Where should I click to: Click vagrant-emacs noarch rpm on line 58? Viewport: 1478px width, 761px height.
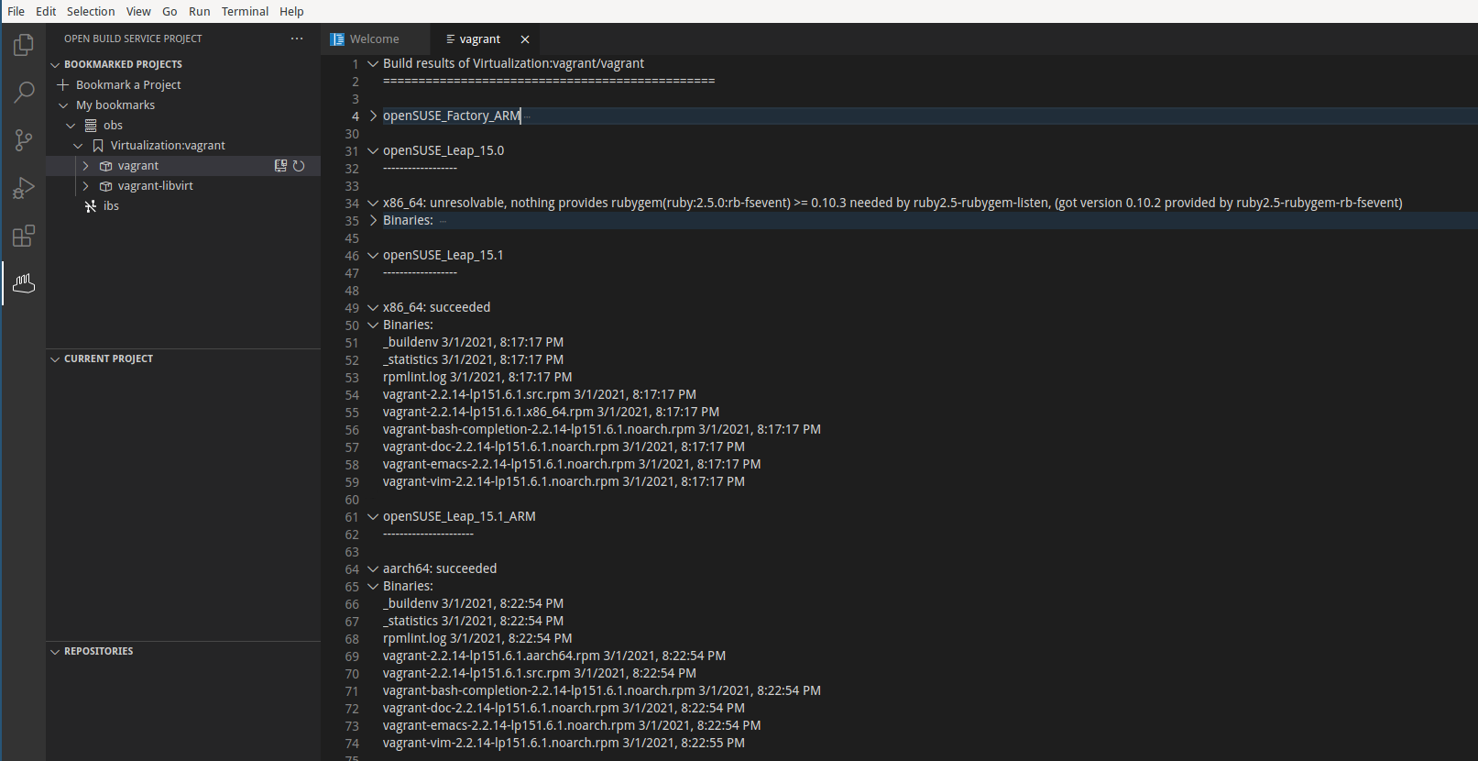[x=572, y=465]
